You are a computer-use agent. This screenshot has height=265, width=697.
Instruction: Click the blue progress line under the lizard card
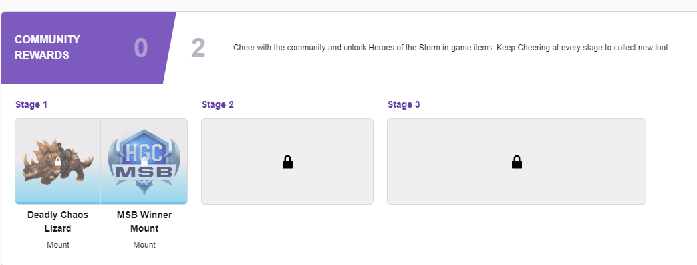[x=58, y=203]
